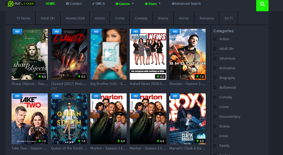Open Shooter – Season 3 title link
Image resolution: width=283 pixels, height=155 pixels.
point(187,84)
